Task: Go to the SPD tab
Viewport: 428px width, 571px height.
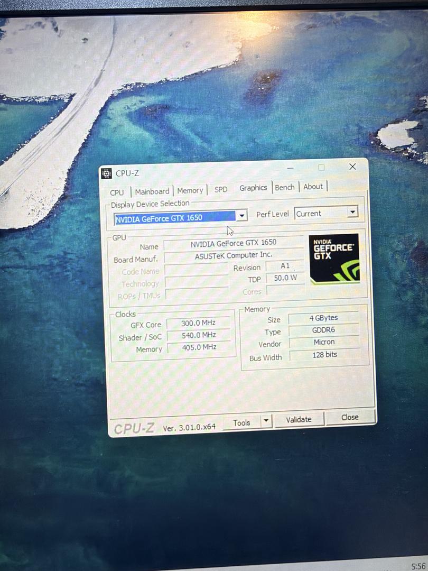Action: coord(221,189)
